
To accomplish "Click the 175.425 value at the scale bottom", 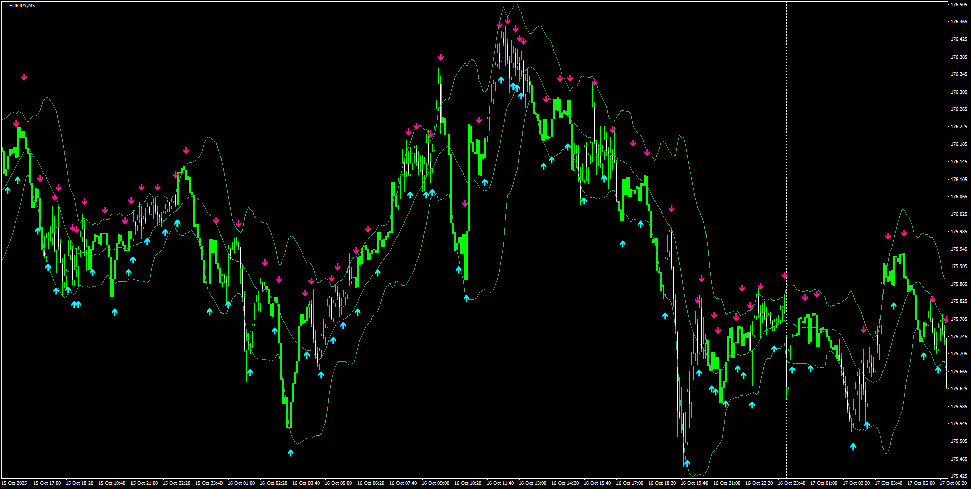I will (959, 475).
